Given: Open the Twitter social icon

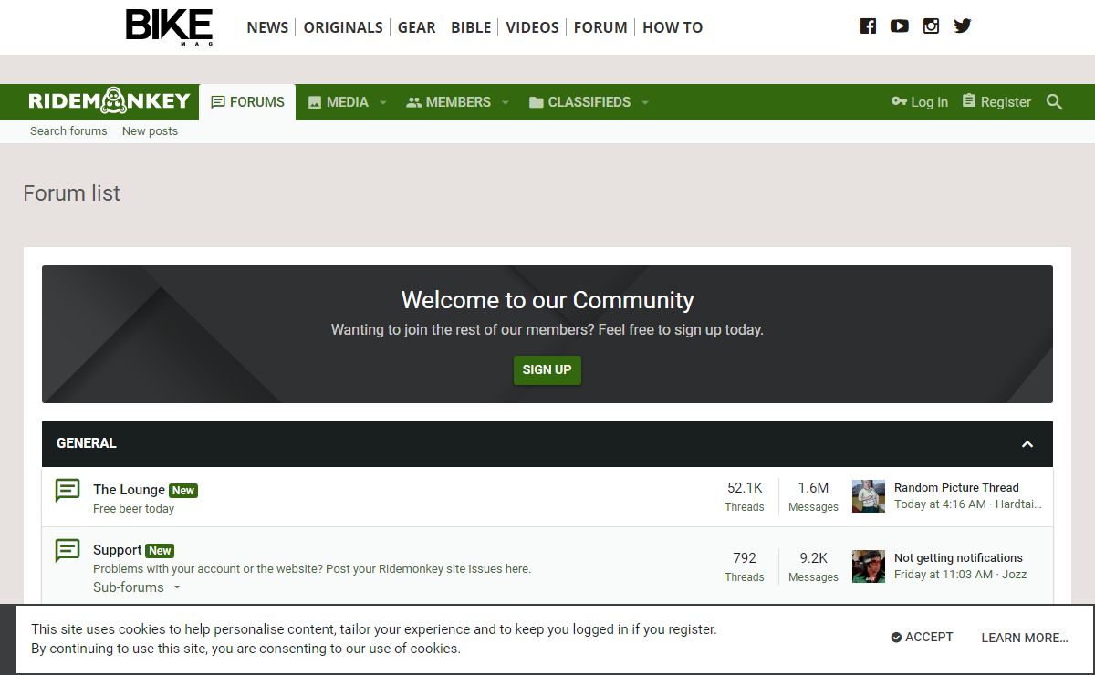Looking at the screenshot, I should (x=963, y=26).
